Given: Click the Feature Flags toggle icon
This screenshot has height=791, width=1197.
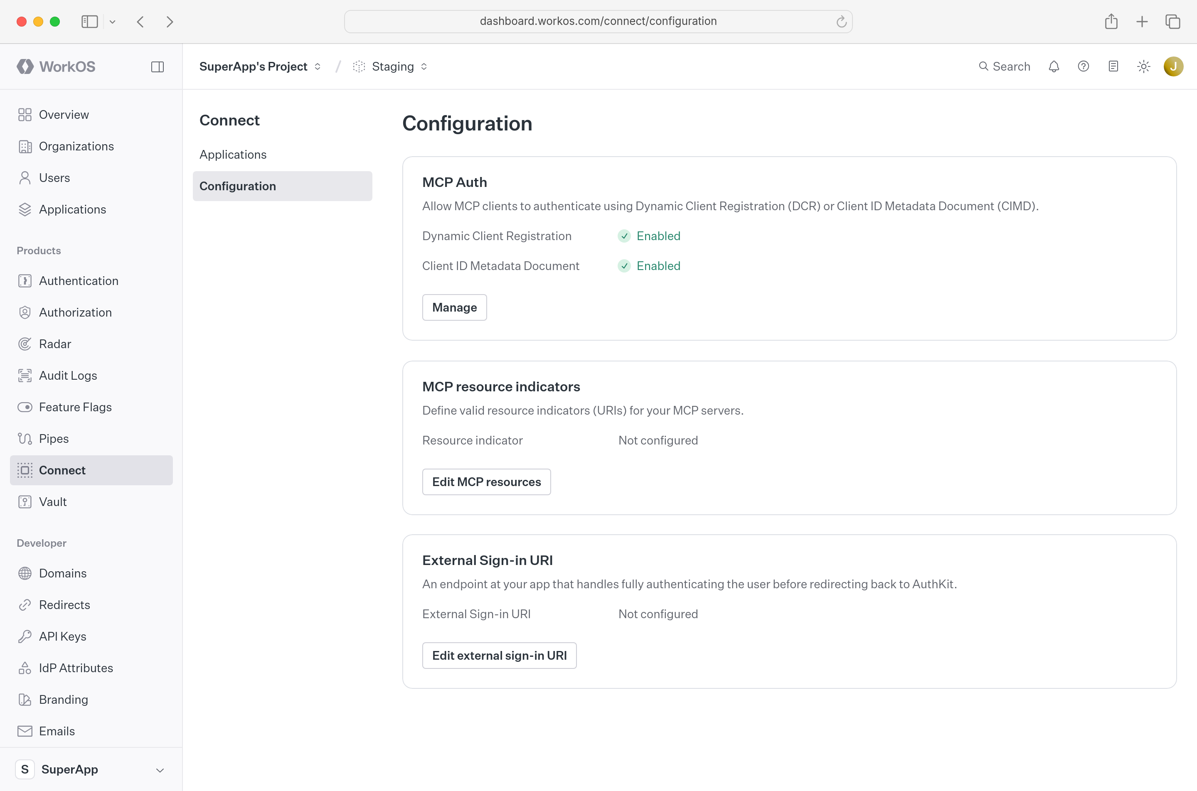Looking at the screenshot, I should tap(25, 407).
